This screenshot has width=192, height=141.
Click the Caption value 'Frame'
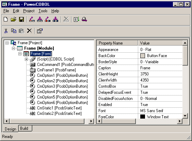pyautogui.click(x=145, y=68)
